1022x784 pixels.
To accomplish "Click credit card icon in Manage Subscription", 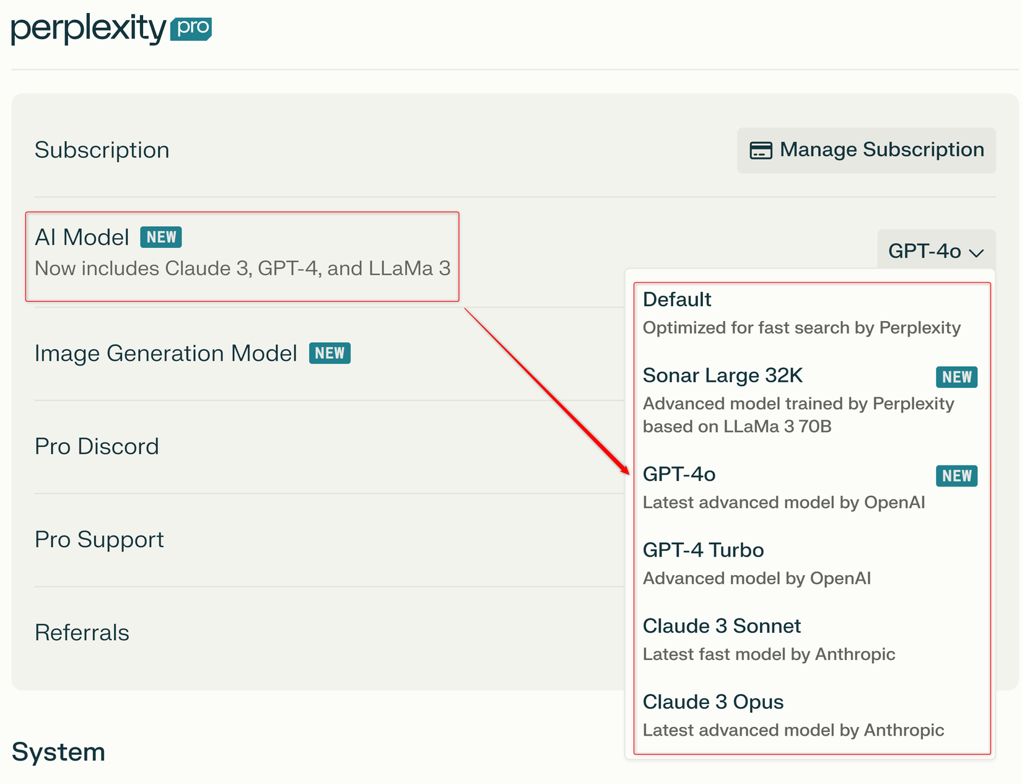I will coord(761,151).
